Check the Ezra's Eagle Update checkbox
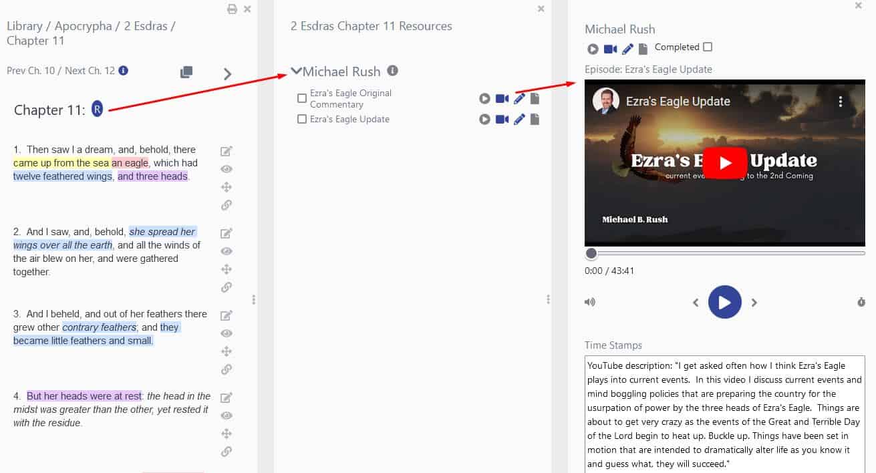 point(302,119)
